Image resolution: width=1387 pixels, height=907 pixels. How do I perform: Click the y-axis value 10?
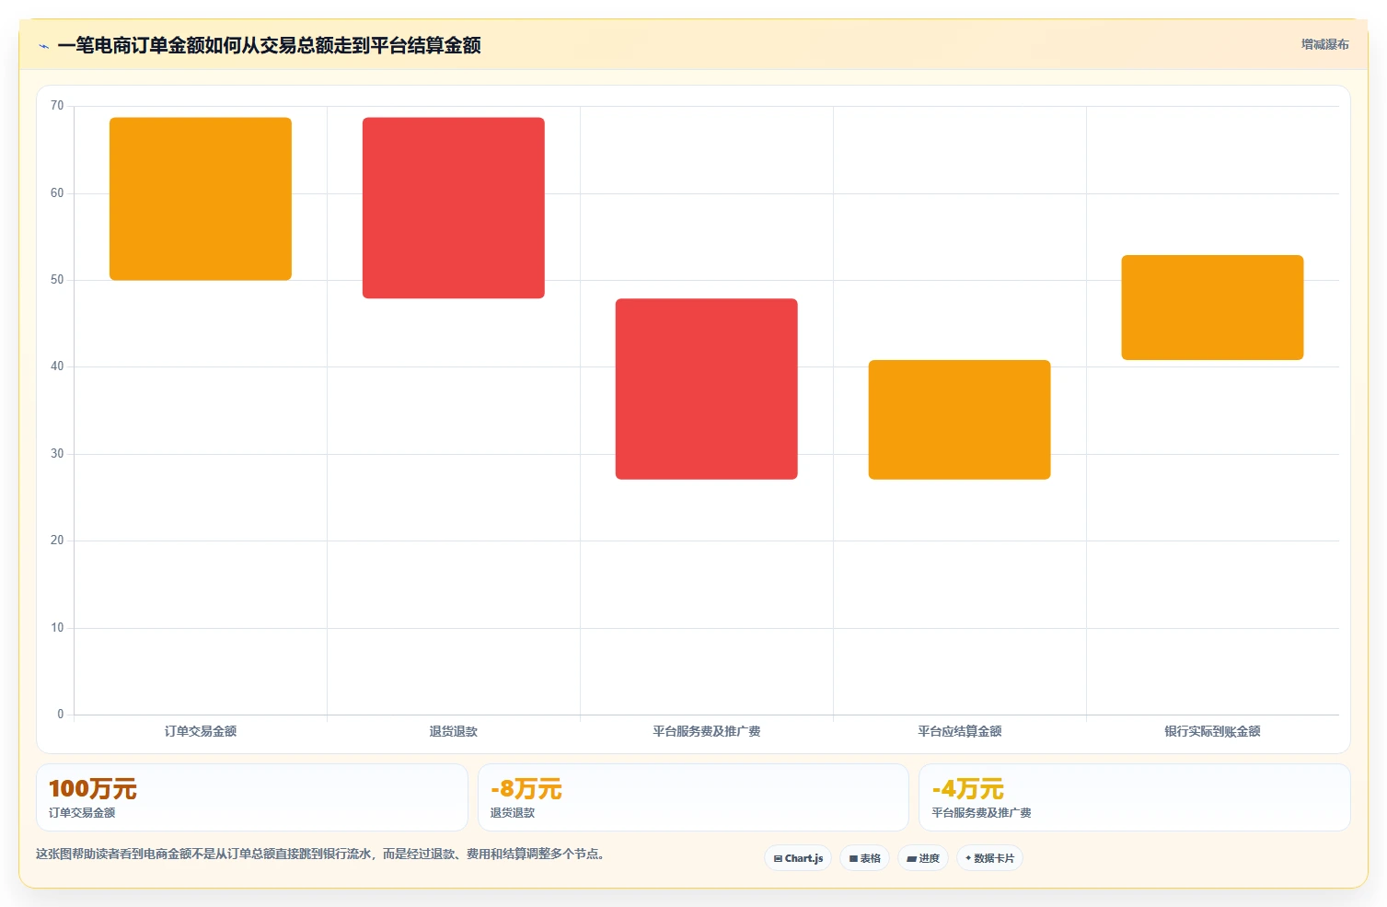point(57,628)
